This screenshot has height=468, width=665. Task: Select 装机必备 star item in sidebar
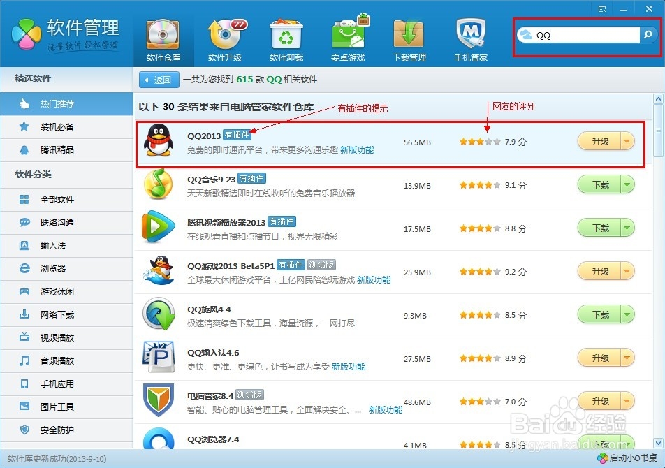(x=66, y=126)
